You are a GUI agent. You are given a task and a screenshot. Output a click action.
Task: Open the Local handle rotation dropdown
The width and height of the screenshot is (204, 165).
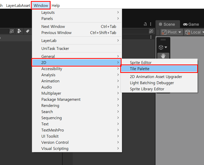[x=194, y=32]
